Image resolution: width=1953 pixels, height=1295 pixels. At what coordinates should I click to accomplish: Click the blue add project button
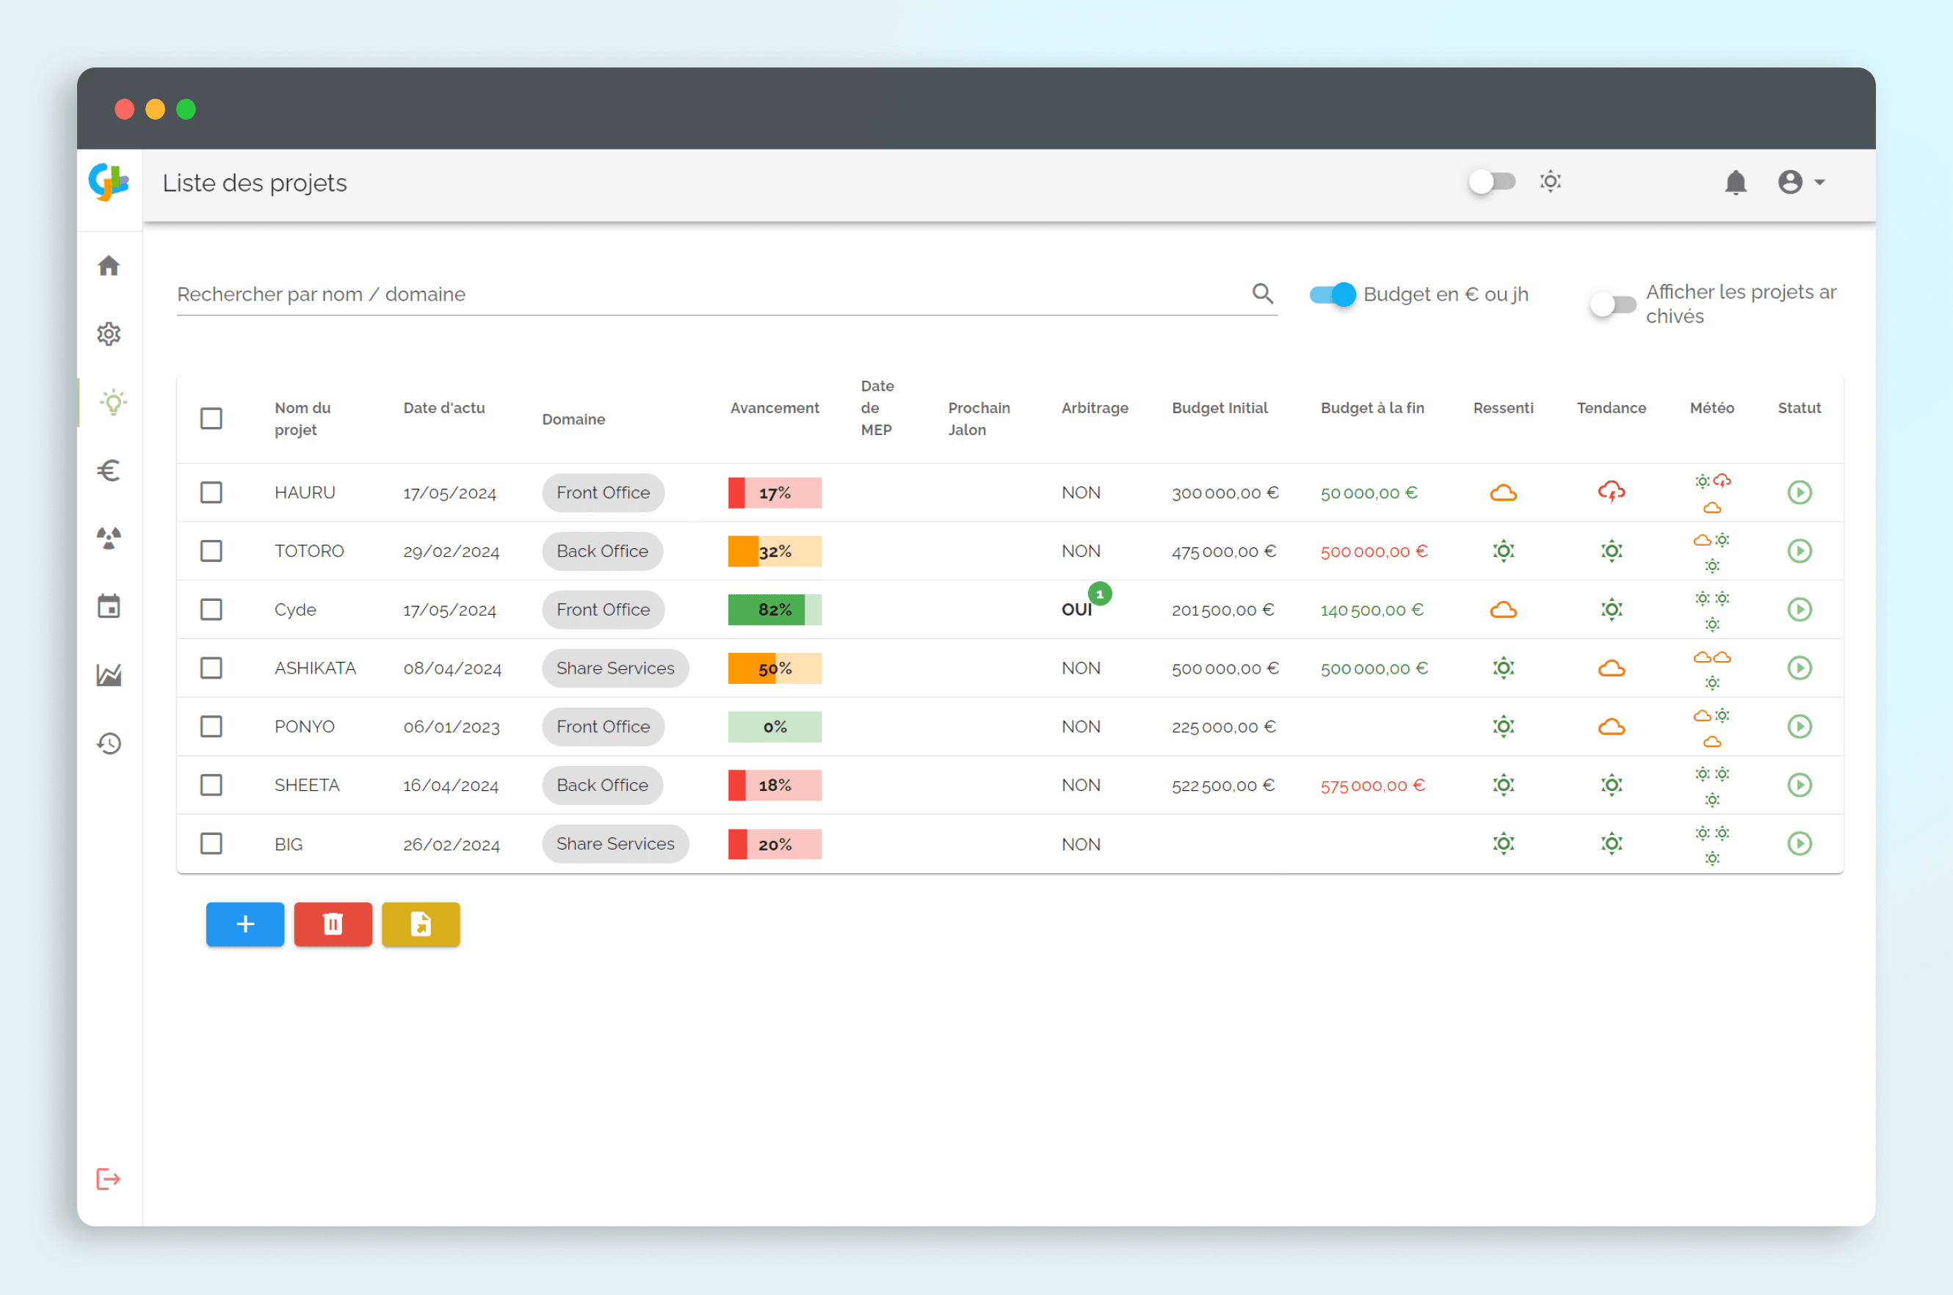(x=245, y=924)
